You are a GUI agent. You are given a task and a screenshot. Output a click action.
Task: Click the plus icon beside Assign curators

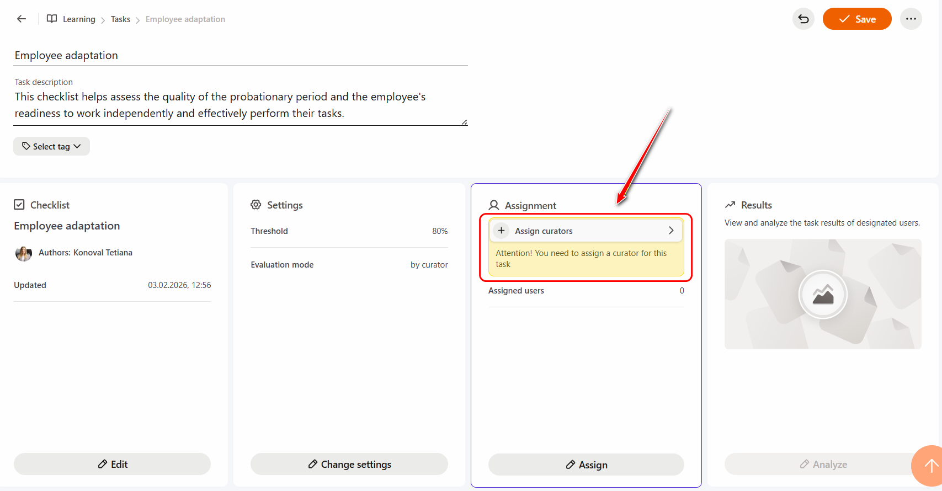tap(501, 231)
